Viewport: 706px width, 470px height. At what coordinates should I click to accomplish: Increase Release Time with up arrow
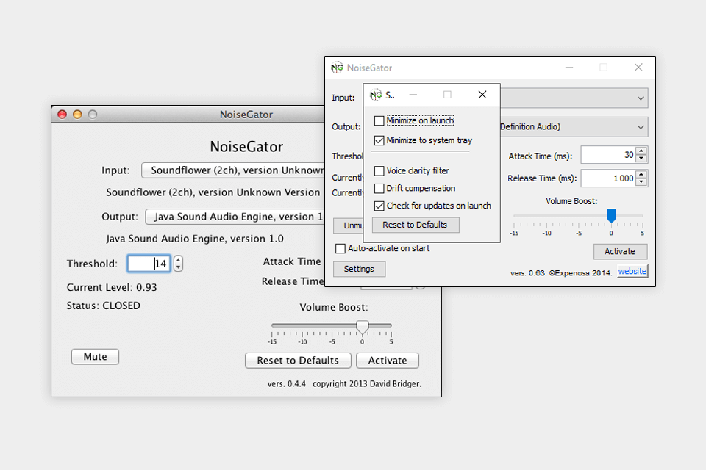(x=641, y=174)
